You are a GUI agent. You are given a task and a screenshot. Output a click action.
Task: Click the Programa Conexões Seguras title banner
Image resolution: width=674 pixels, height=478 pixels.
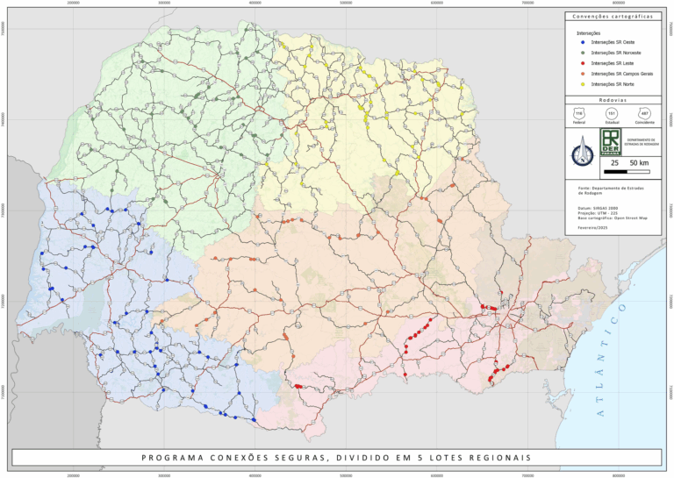(337, 457)
